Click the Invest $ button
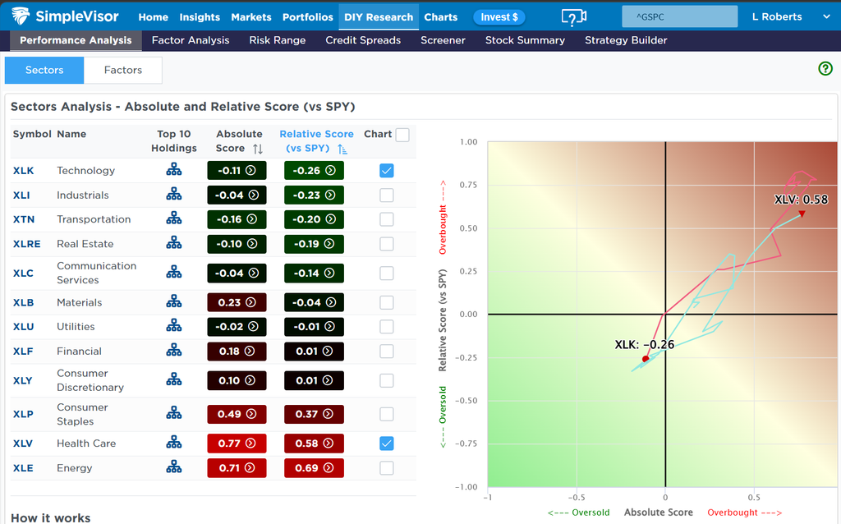Screen dimensions: 841x524 (499, 17)
